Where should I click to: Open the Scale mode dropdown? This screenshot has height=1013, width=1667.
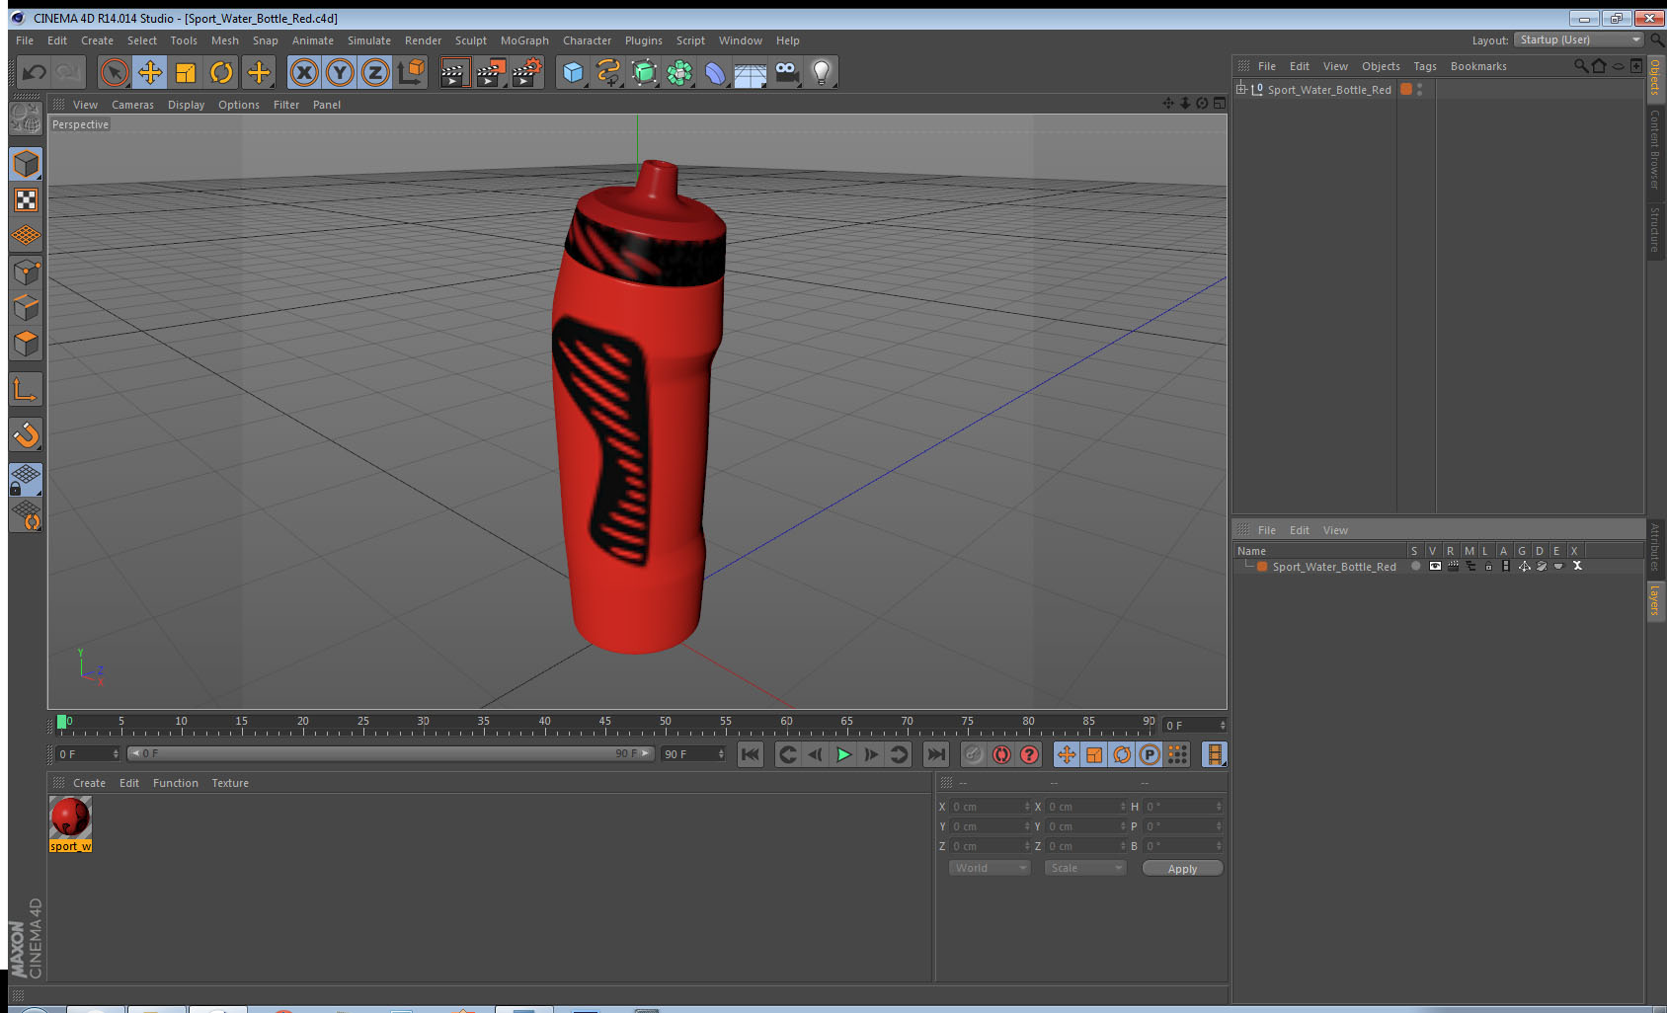(x=1084, y=868)
